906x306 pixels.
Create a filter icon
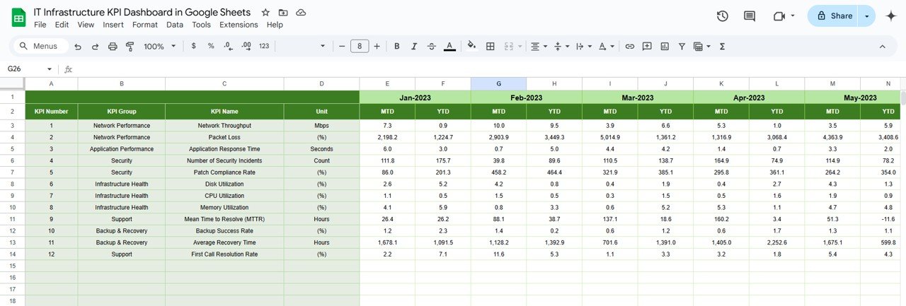[682, 46]
